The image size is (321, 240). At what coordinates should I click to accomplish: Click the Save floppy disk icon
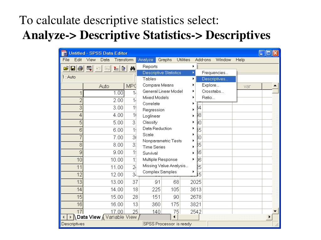pyautogui.click(x=73, y=68)
